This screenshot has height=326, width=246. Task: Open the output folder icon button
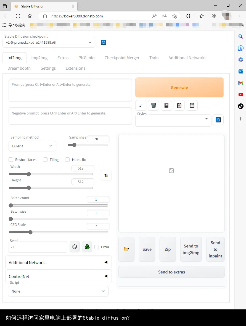[126, 249]
